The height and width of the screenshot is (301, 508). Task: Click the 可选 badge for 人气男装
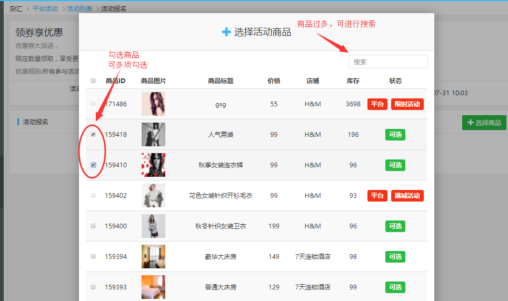[x=395, y=135]
